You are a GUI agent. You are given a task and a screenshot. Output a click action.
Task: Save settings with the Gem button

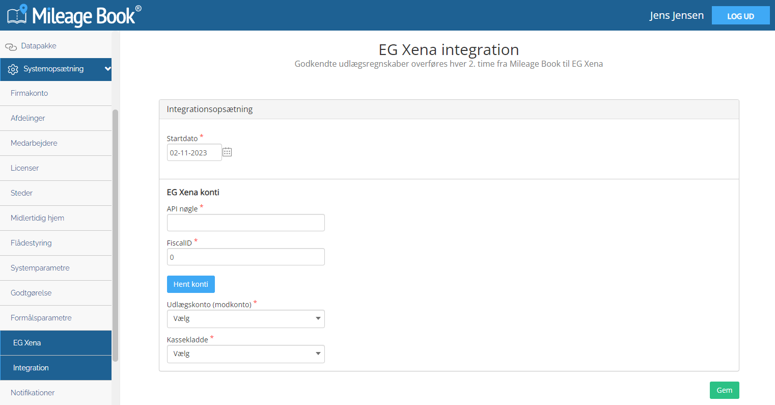[x=725, y=390]
